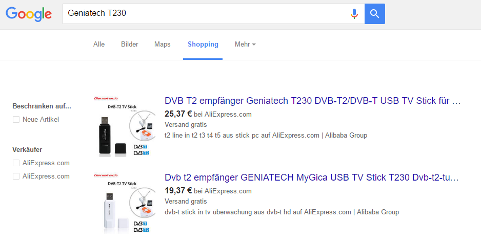Tick the second AliExpress.com seller checkbox
Screen dimensions: 481x244
(x=16, y=176)
